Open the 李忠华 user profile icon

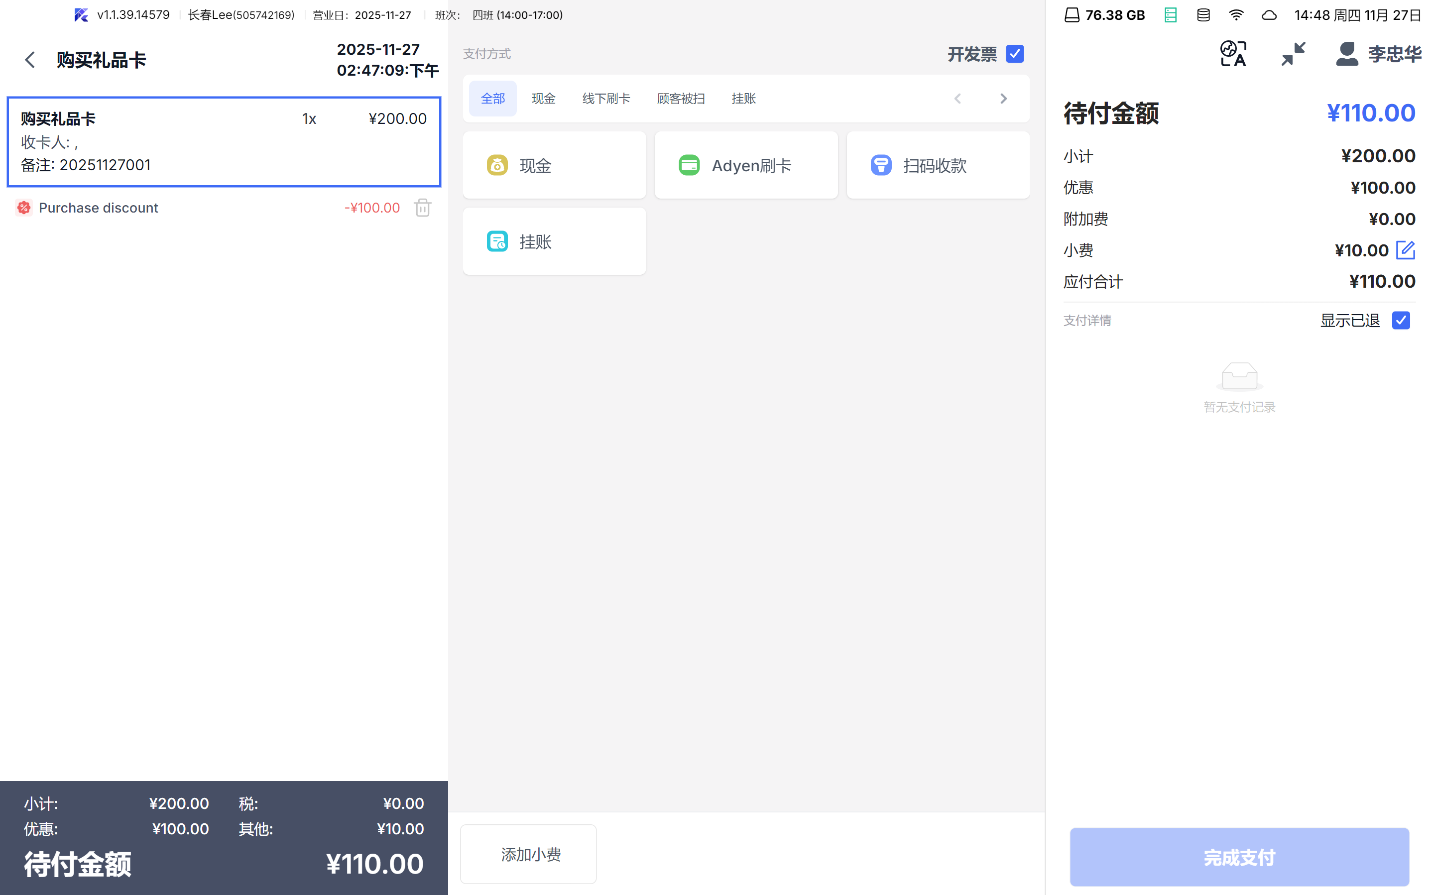click(1346, 54)
